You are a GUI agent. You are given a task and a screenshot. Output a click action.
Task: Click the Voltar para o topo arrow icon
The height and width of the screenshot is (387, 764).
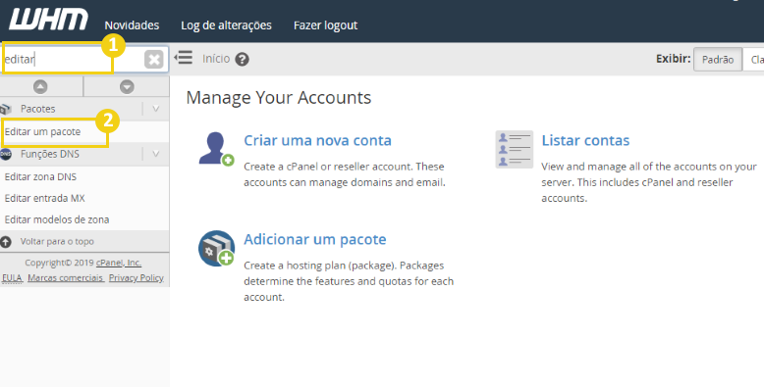tap(5, 242)
